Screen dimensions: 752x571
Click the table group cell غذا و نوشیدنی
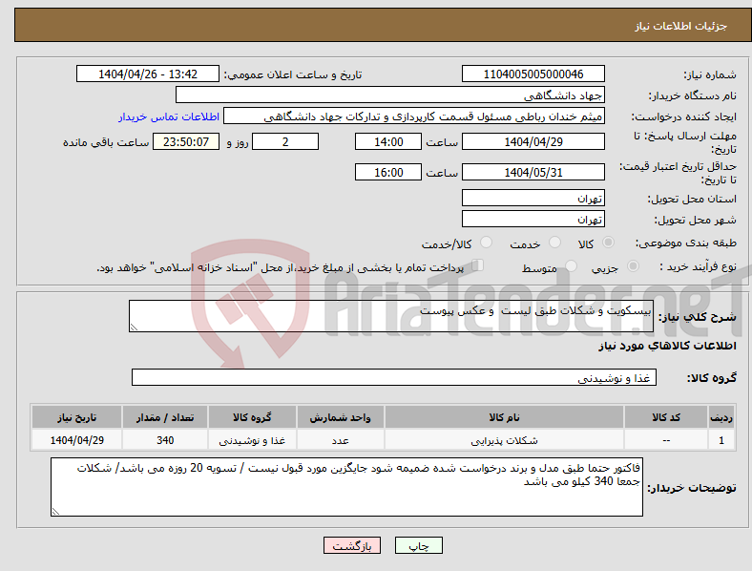252,440
